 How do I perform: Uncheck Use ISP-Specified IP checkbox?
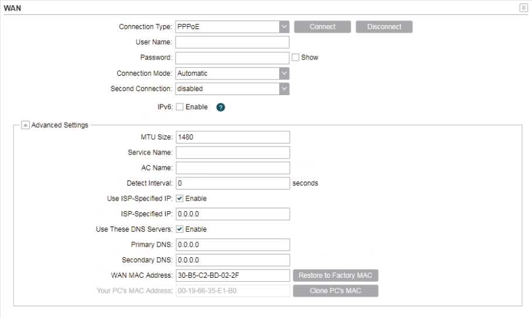pyautogui.click(x=180, y=198)
